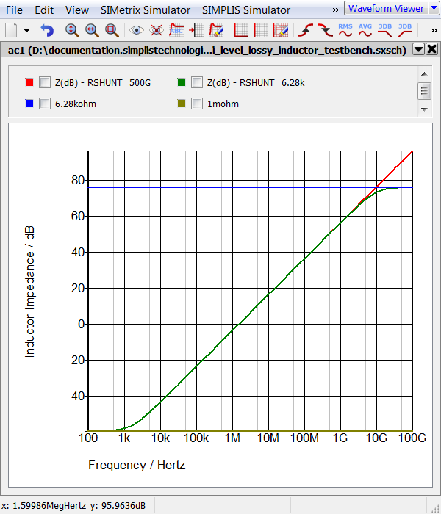This screenshot has height=514, width=441.
Task: Click the RMS measurement icon
Action: [x=345, y=30]
